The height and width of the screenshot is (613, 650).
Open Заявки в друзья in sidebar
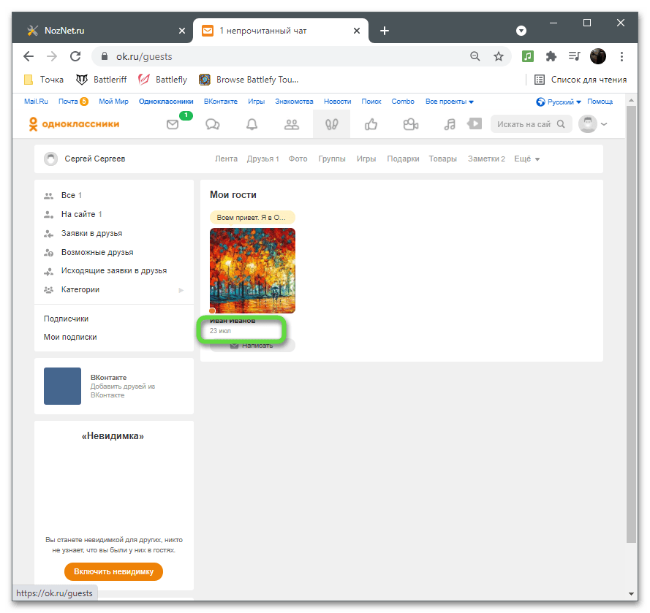tap(91, 234)
